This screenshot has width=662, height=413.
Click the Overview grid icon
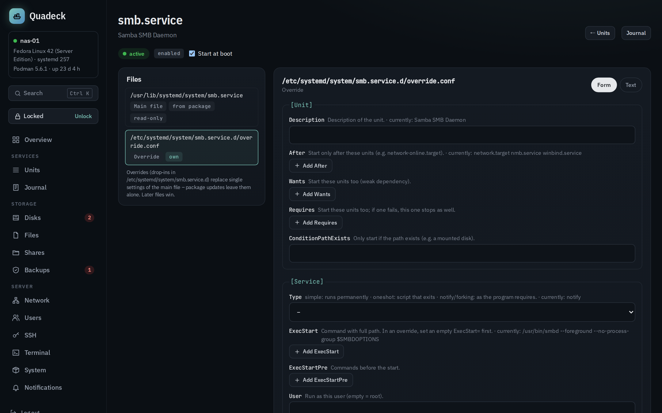tap(16, 140)
